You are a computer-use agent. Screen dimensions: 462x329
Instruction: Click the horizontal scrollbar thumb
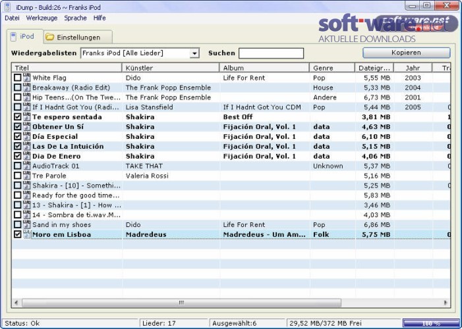[x=181, y=303]
